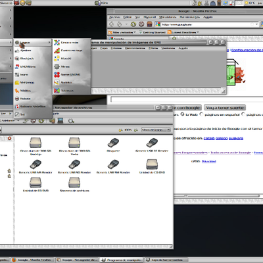Go to Firefox home page icon
Screen dimensions: 263x263
(149, 24)
